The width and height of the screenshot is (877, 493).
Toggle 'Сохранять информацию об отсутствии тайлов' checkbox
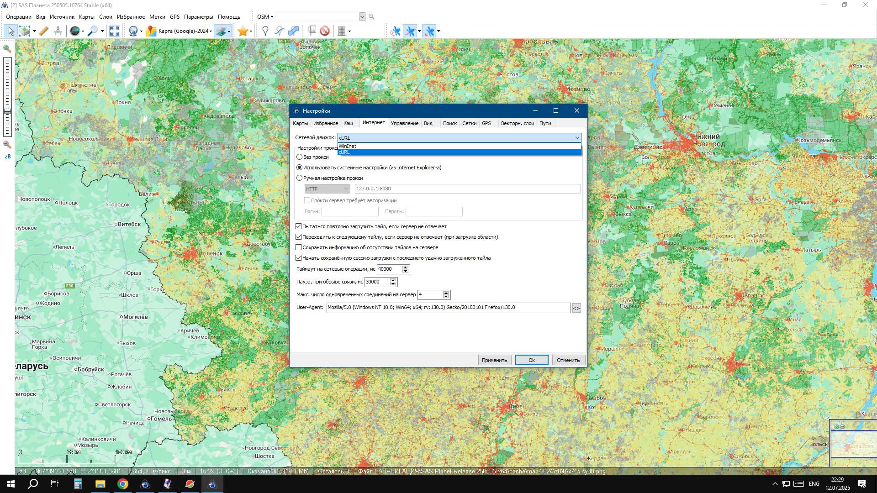coord(299,247)
